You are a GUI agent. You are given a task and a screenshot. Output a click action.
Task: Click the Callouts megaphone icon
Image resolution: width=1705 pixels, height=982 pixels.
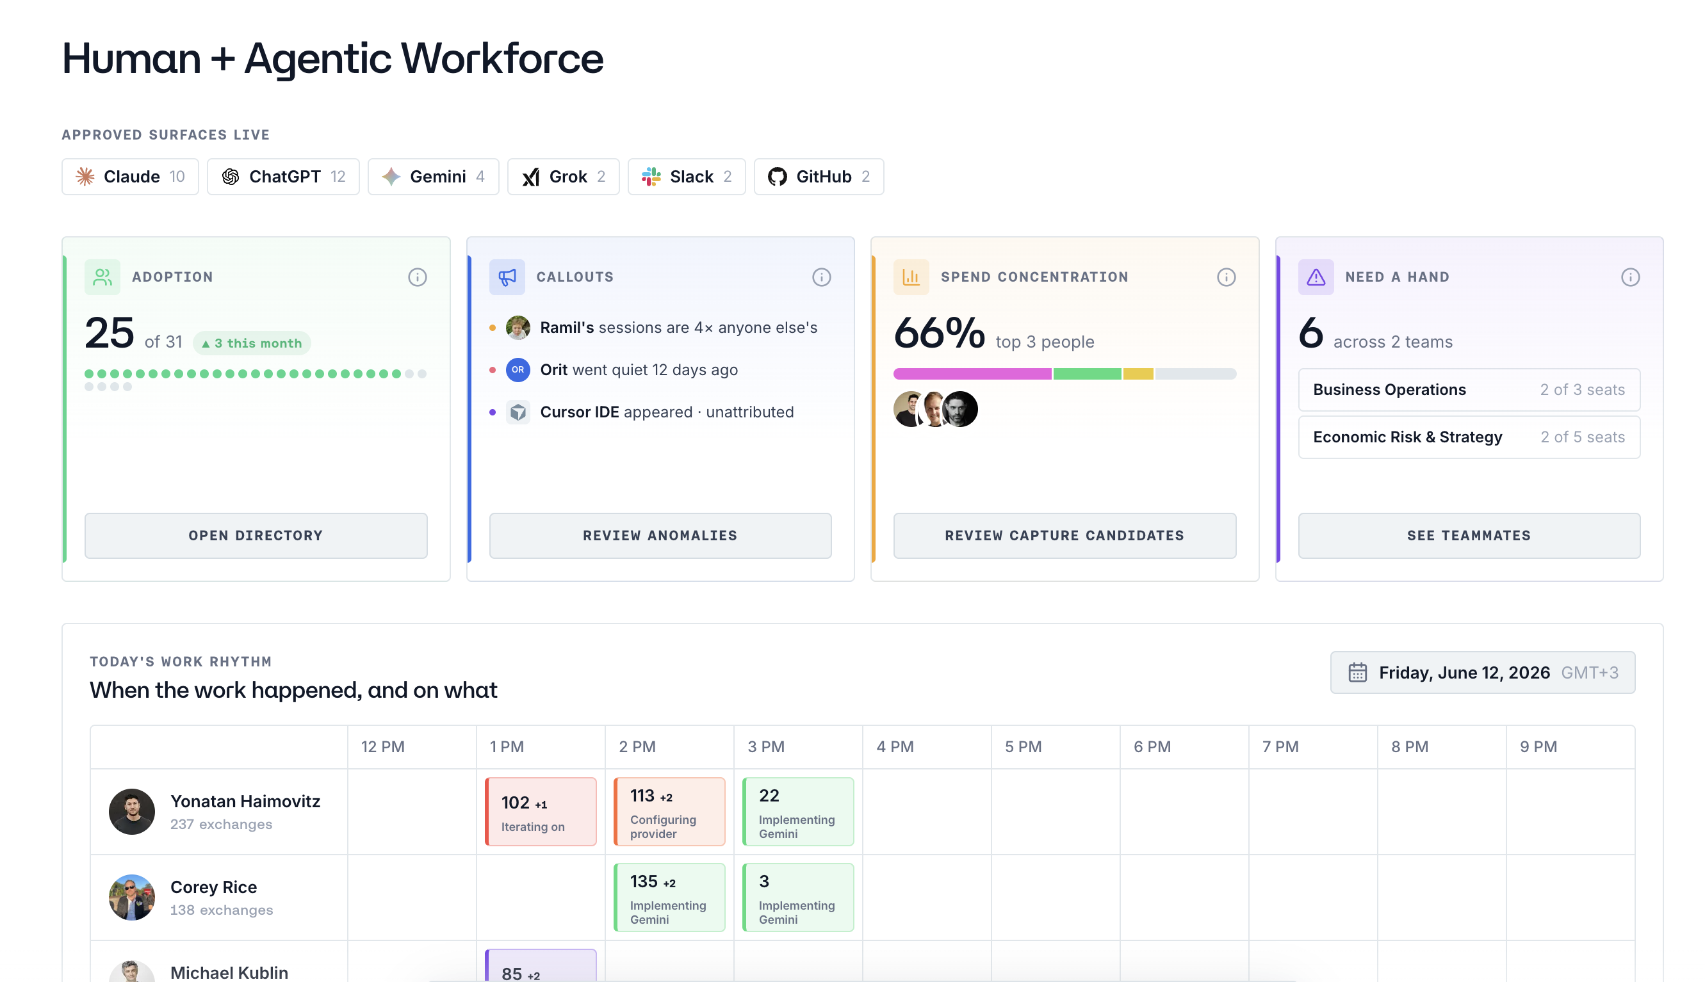coord(507,277)
